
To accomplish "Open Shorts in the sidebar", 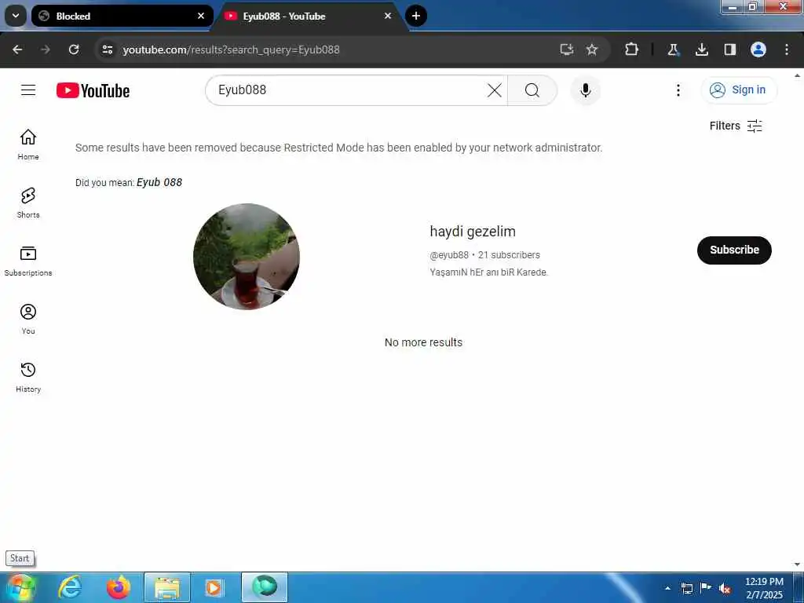I will [x=28, y=203].
